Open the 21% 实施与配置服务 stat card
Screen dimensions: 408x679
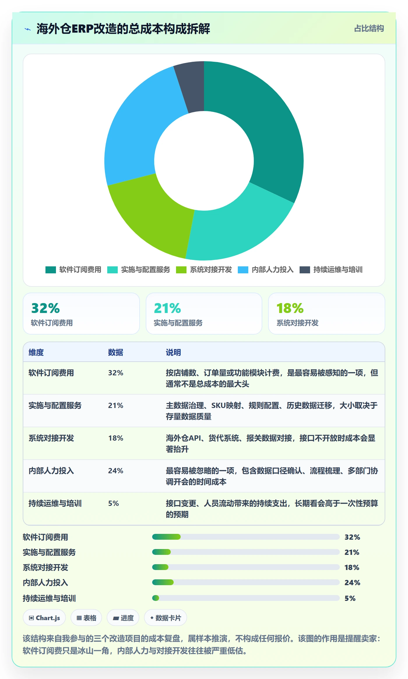204,314
